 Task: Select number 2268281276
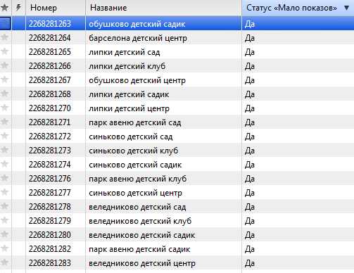click(50, 179)
